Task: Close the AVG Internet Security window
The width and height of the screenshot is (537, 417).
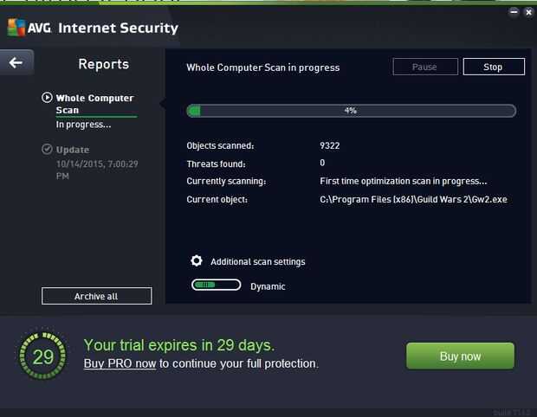Action: (x=528, y=12)
